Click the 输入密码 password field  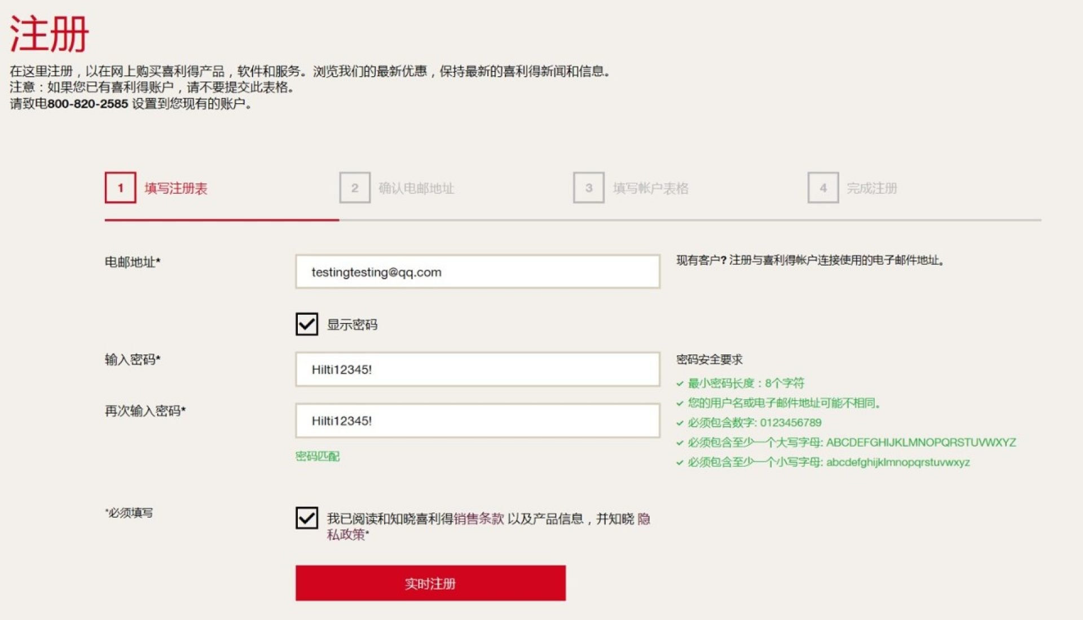pyautogui.click(x=477, y=368)
